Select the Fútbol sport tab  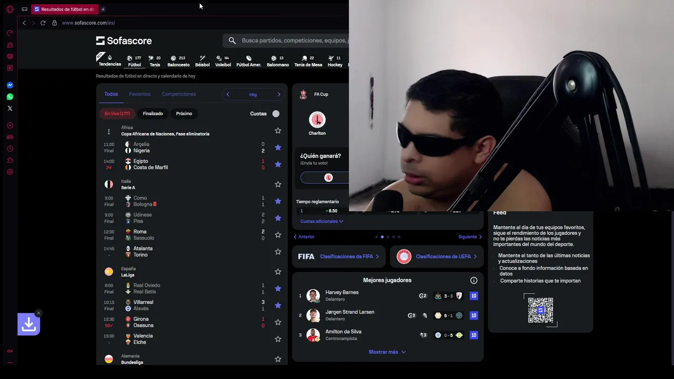(x=134, y=61)
